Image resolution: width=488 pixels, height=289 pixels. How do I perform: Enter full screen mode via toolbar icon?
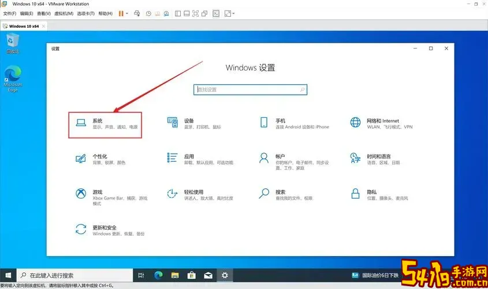tap(195, 14)
